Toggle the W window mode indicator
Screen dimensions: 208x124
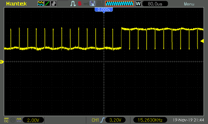tap(138, 4)
